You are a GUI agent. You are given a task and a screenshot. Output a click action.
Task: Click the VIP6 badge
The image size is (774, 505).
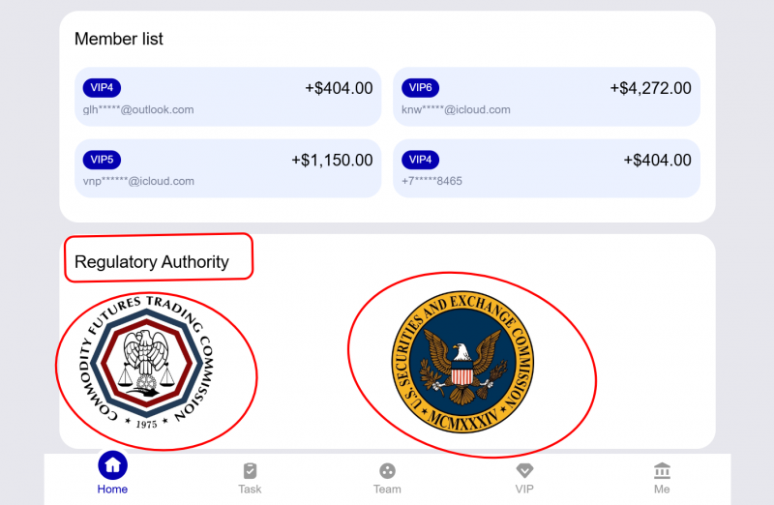click(420, 88)
